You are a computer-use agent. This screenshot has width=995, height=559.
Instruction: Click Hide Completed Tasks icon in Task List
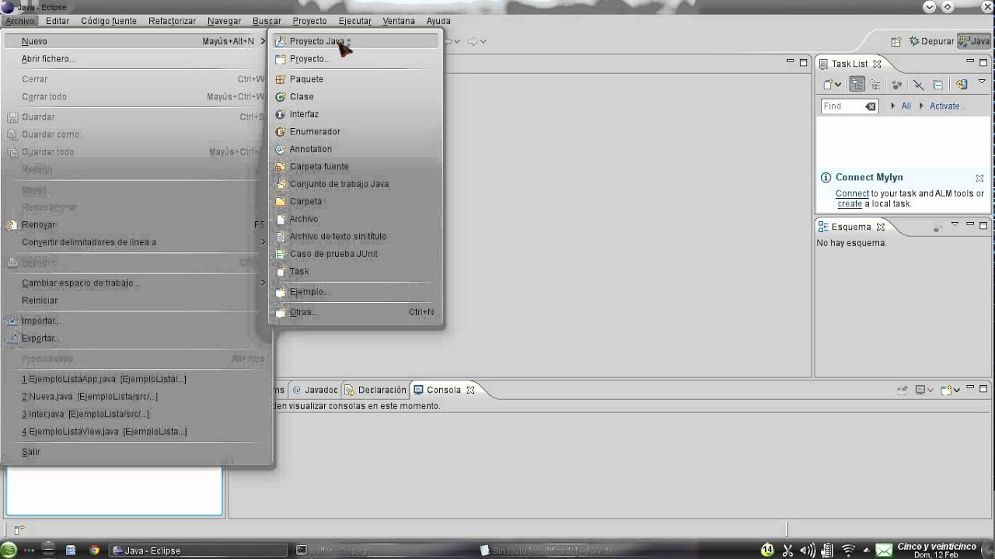pyautogui.click(x=918, y=85)
